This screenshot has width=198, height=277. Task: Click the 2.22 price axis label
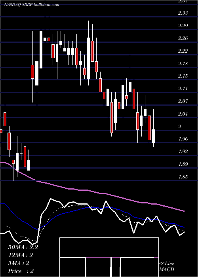[183, 51]
